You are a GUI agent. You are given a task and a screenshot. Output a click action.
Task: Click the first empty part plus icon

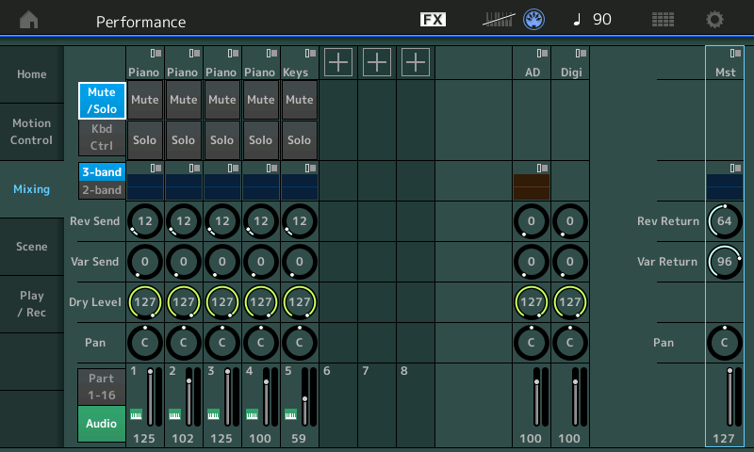[338, 63]
